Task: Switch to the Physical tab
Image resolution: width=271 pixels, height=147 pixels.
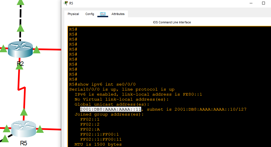Action: tap(73, 14)
